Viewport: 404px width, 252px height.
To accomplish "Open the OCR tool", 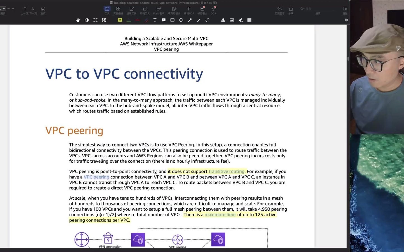I will click(214, 10).
